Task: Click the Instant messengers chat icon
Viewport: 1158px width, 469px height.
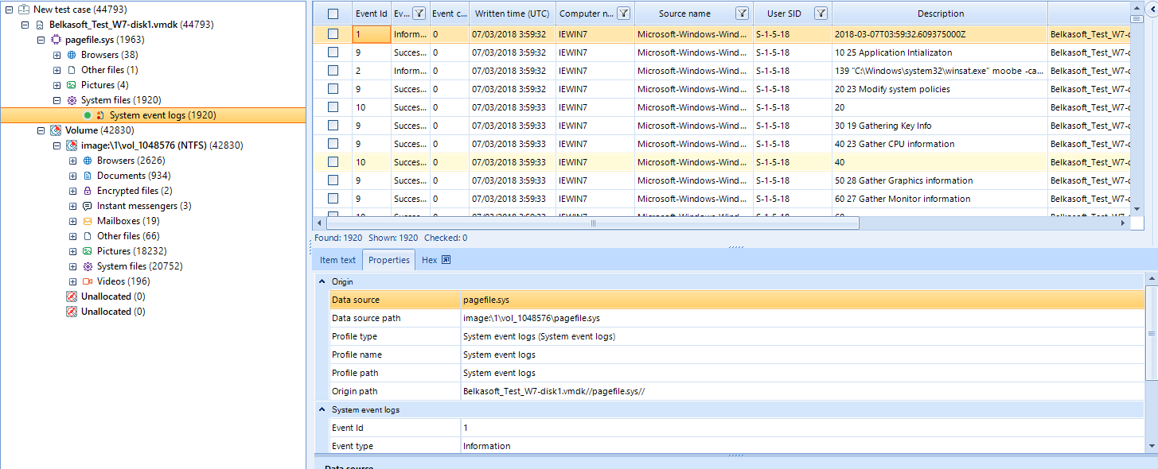Action: coord(88,206)
